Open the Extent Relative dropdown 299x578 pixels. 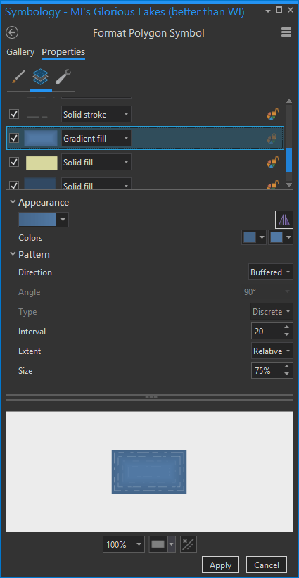[272, 351]
